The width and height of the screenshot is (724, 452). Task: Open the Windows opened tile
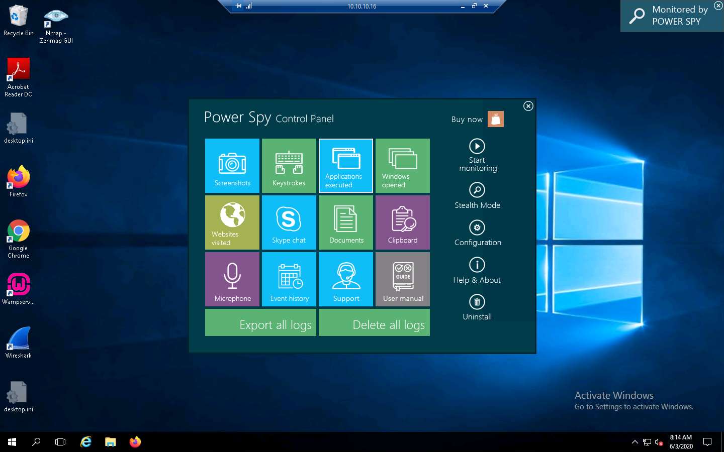click(403, 166)
